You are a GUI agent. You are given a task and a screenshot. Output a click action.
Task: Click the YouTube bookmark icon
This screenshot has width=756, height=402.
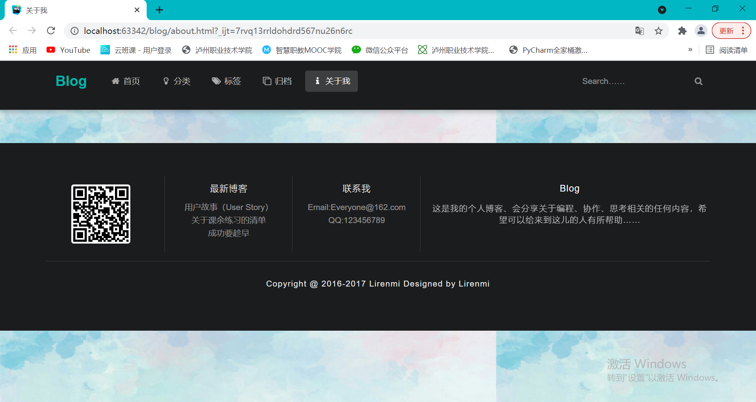pyautogui.click(x=51, y=50)
